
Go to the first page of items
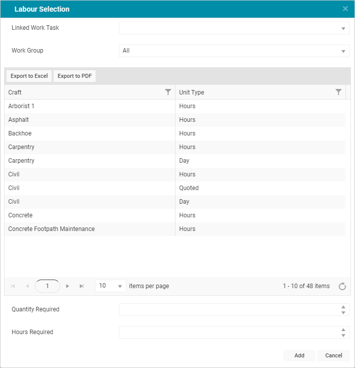[x=13, y=286]
